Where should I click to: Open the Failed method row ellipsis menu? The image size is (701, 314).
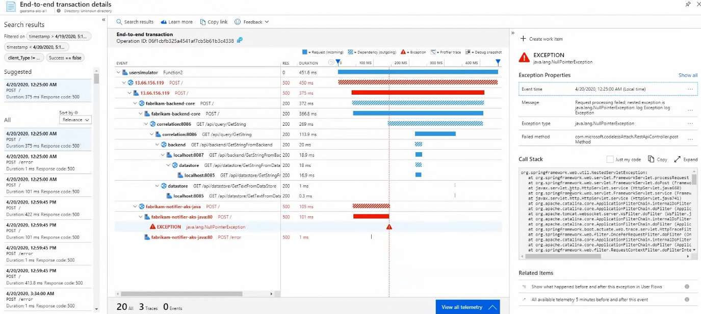[x=690, y=139]
